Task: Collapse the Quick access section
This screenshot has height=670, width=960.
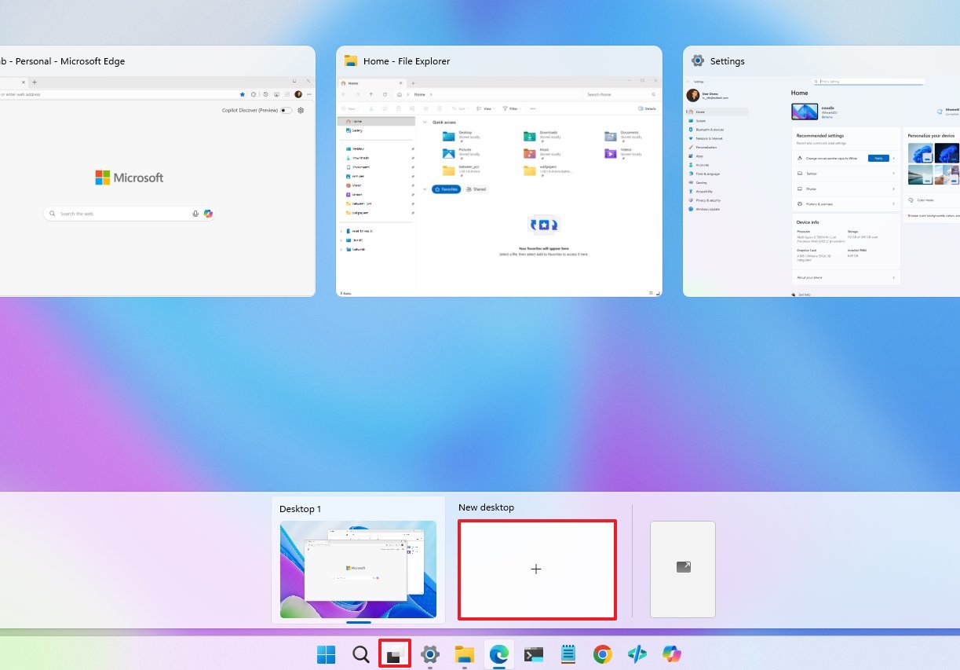Action: pyautogui.click(x=423, y=121)
